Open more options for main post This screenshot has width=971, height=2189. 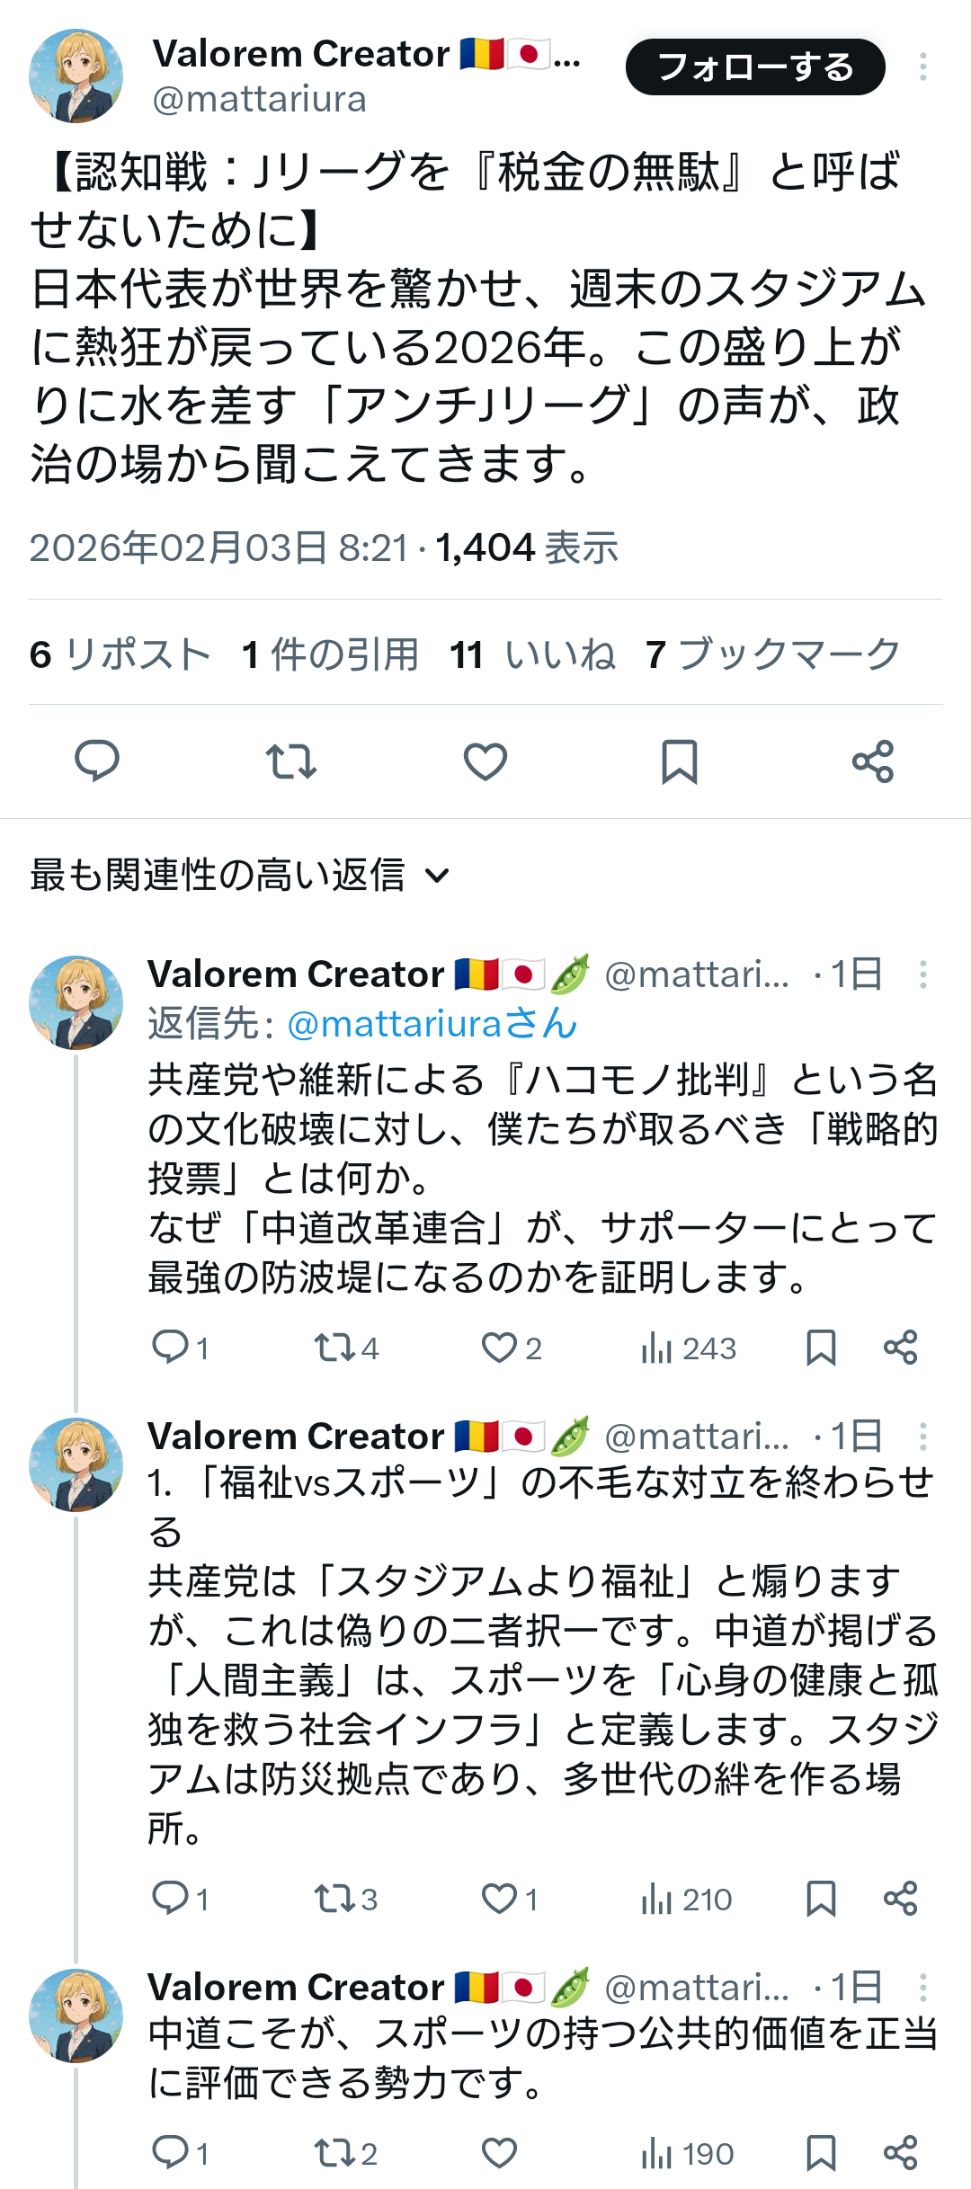(x=922, y=67)
